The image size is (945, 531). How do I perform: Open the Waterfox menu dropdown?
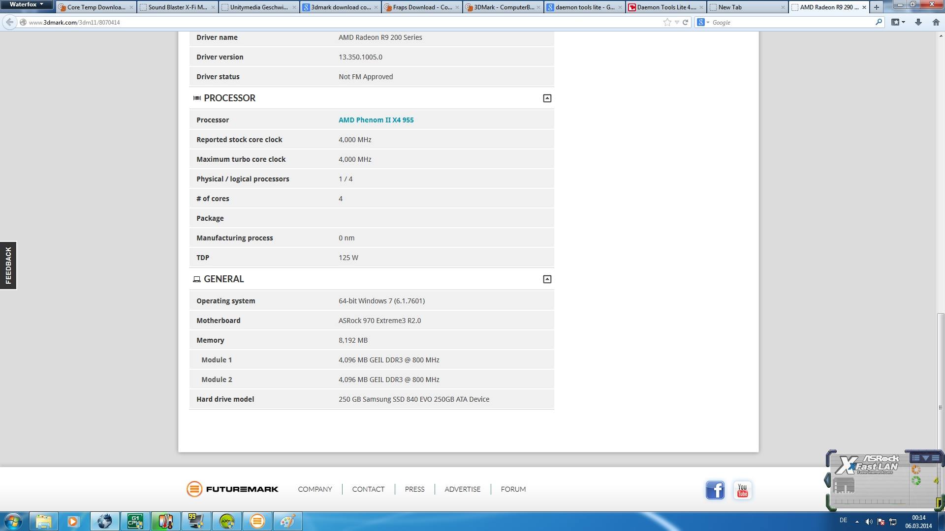pos(26,4)
